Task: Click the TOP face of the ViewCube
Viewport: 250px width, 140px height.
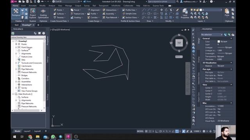Action: [x=179, y=43]
